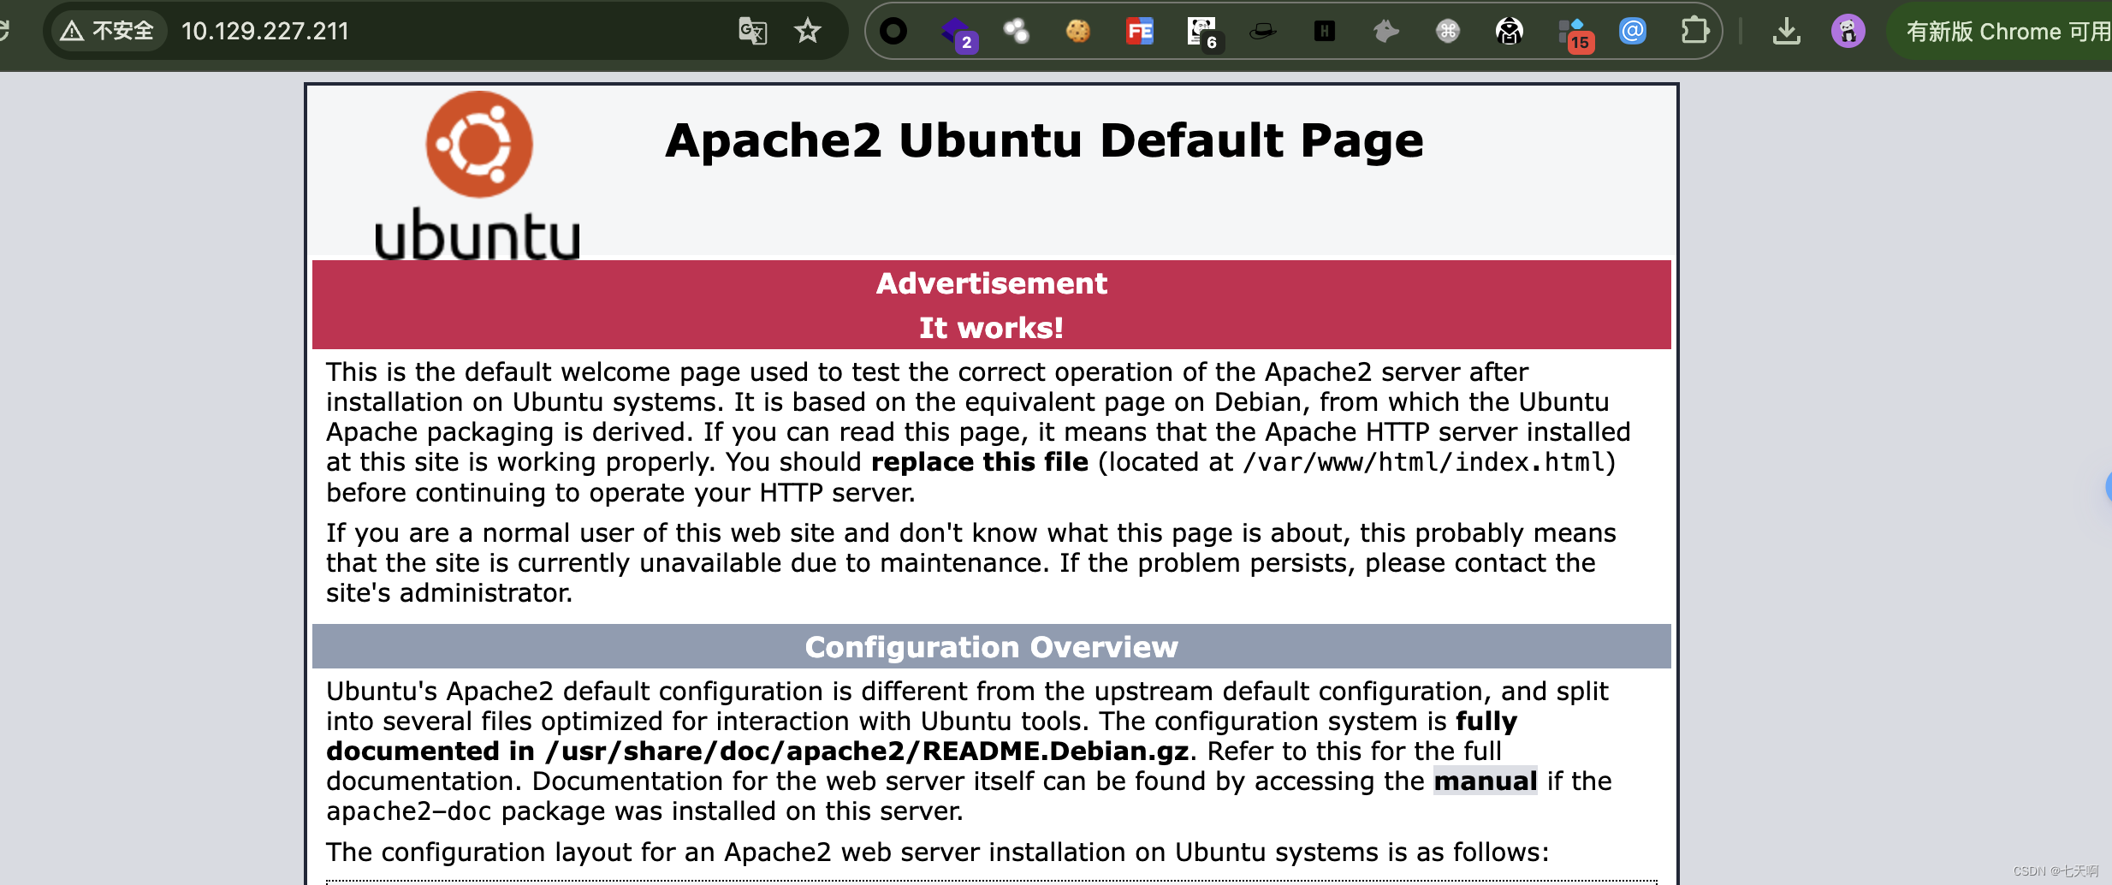Click the Apache2 Ubuntu Default Page heading

[1044, 140]
